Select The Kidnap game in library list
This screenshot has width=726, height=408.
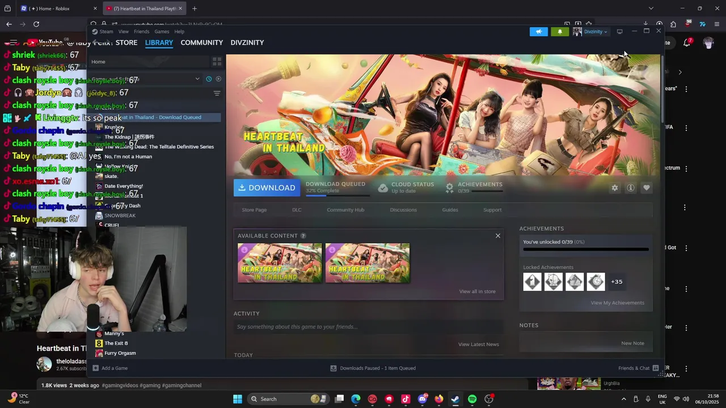coord(129,137)
